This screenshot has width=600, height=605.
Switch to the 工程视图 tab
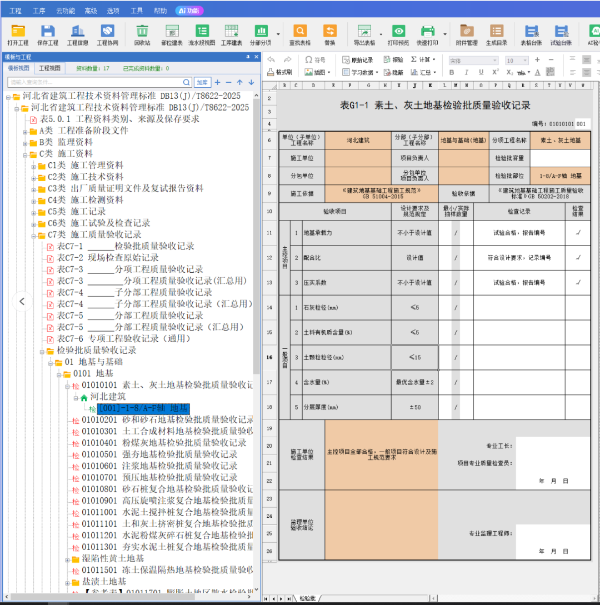49,68
